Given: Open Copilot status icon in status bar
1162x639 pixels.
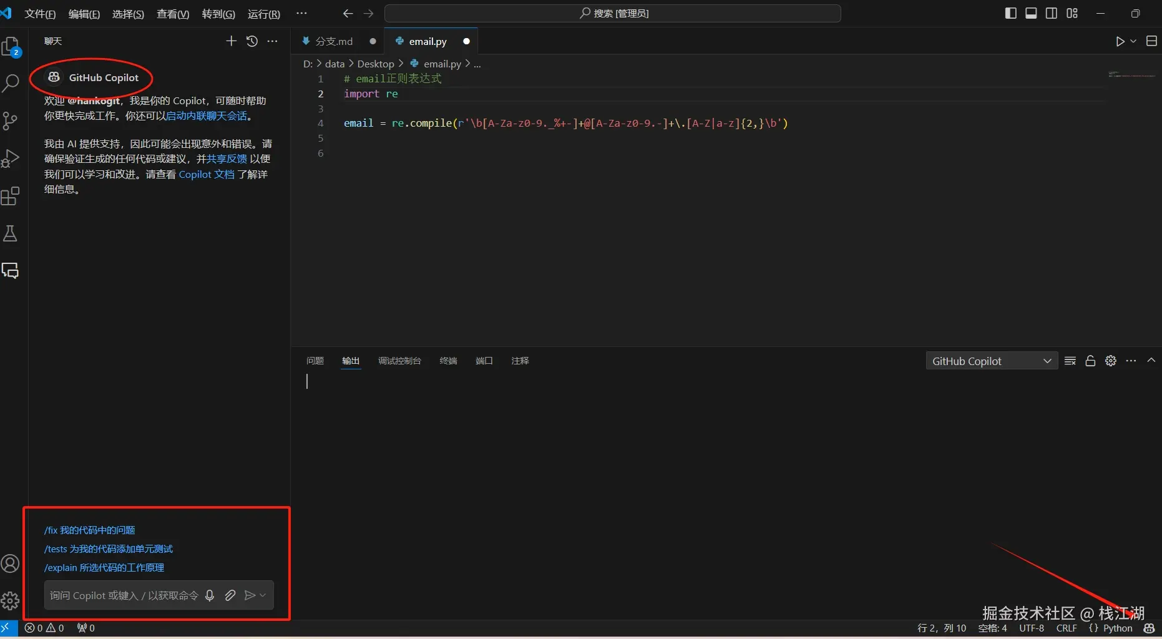Looking at the screenshot, I should point(1150,628).
